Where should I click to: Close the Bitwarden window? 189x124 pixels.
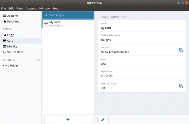pos(186,3)
